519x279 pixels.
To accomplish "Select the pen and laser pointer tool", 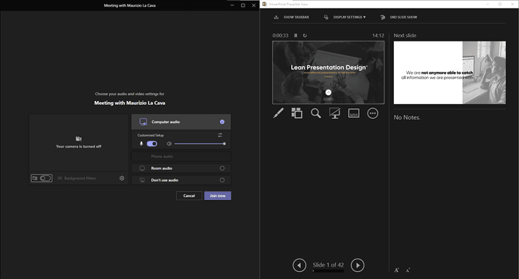I will [278, 113].
